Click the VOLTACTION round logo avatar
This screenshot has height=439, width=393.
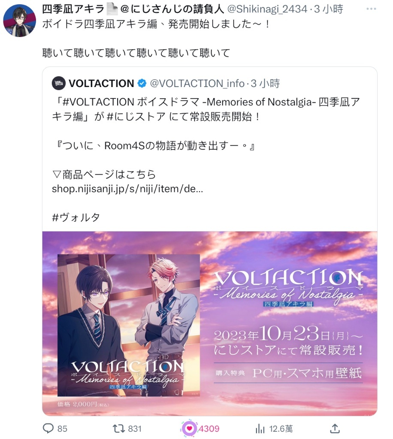[x=58, y=83]
